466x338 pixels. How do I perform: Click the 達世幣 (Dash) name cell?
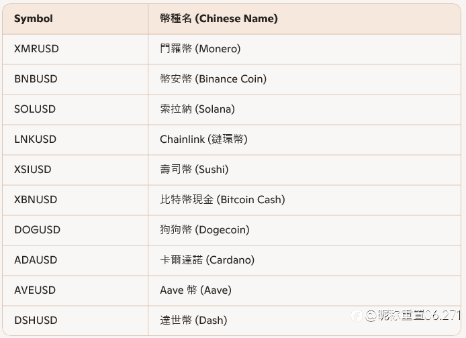pos(193,321)
